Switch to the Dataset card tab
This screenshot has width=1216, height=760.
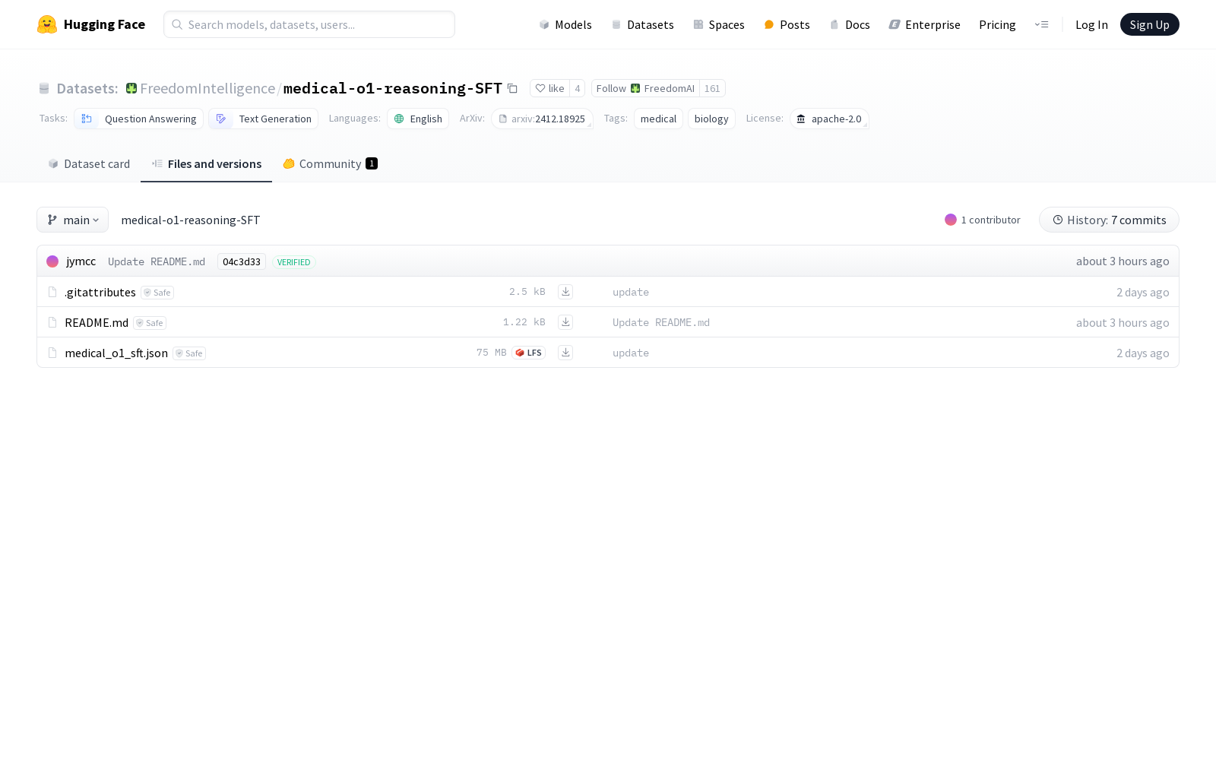pyautogui.click(x=88, y=163)
